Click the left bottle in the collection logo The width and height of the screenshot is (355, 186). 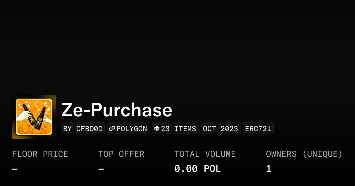(28, 116)
